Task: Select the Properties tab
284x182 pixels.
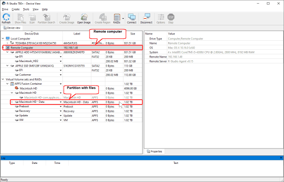Action: click(154, 151)
